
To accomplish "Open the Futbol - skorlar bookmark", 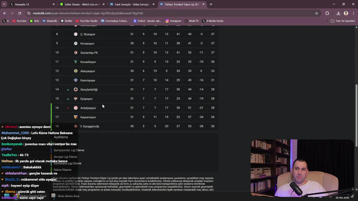I will pos(147,21).
